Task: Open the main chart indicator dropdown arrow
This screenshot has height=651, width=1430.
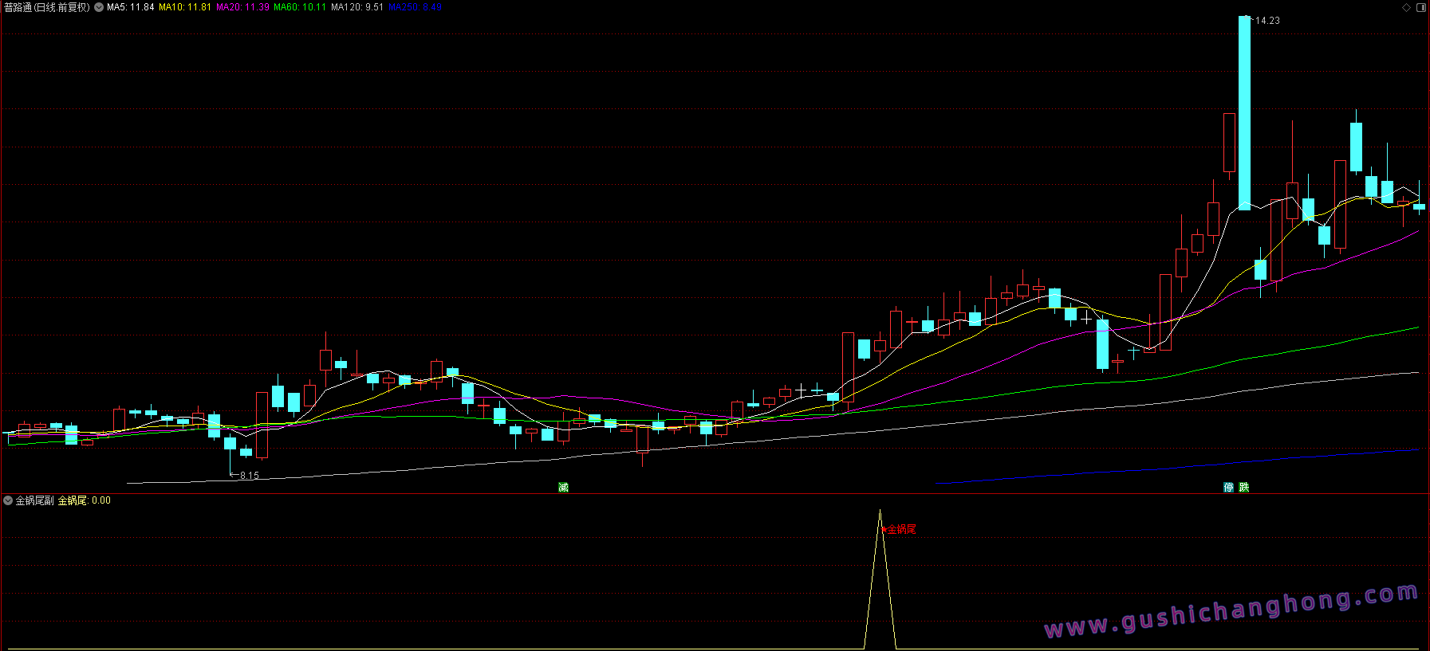Action: point(99,7)
